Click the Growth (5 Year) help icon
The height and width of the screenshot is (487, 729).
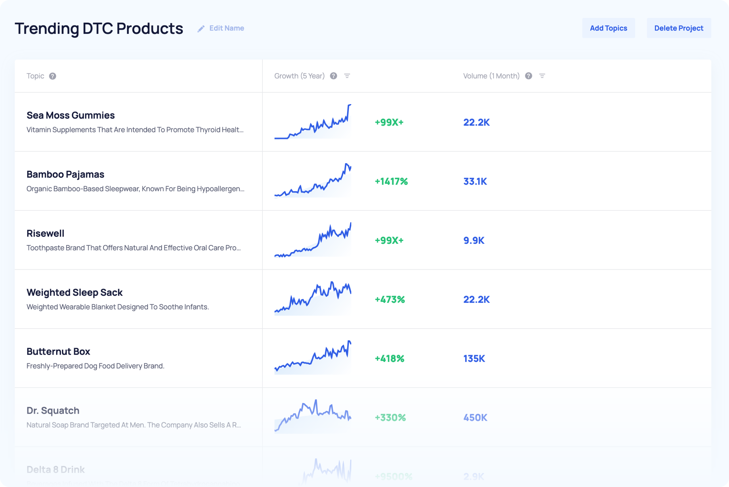point(333,76)
